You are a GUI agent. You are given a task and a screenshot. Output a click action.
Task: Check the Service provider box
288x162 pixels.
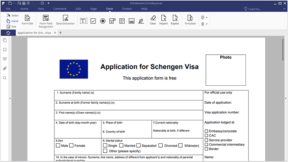coord(206,140)
